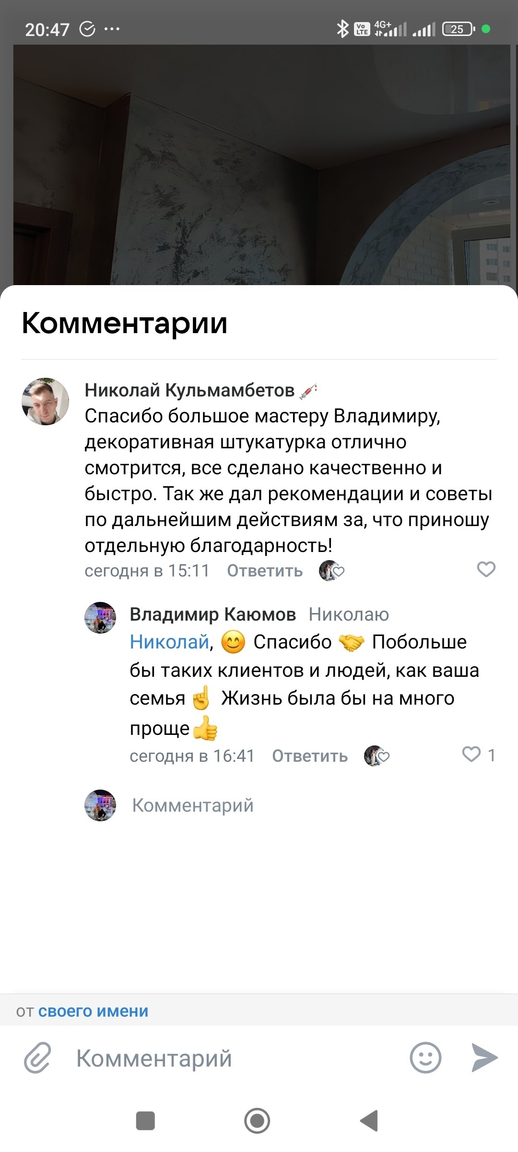Tap the paperclip attachment icon
Screen dimensions: 518x1152
click(x=37, y=1057)
